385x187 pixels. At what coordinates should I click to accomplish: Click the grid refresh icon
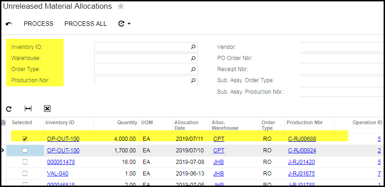coord(9,109)
